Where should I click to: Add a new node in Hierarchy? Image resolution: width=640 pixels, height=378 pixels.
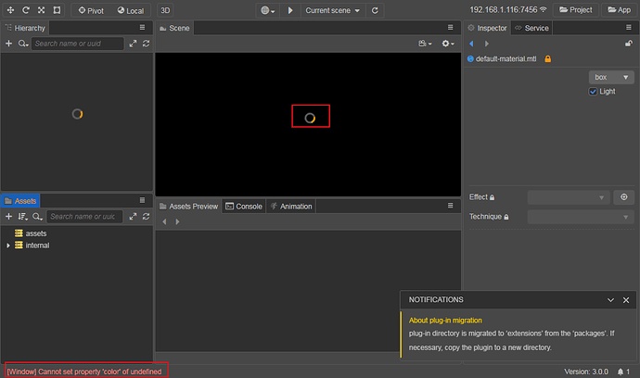pyautogui.click(x=8, y=44)
